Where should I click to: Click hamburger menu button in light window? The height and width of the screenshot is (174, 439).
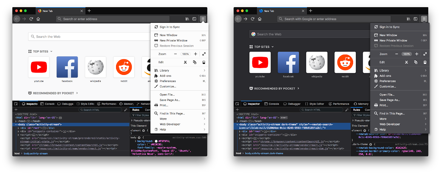[203, 19]
